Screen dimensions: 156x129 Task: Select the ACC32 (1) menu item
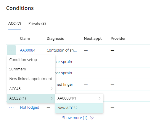31,98
